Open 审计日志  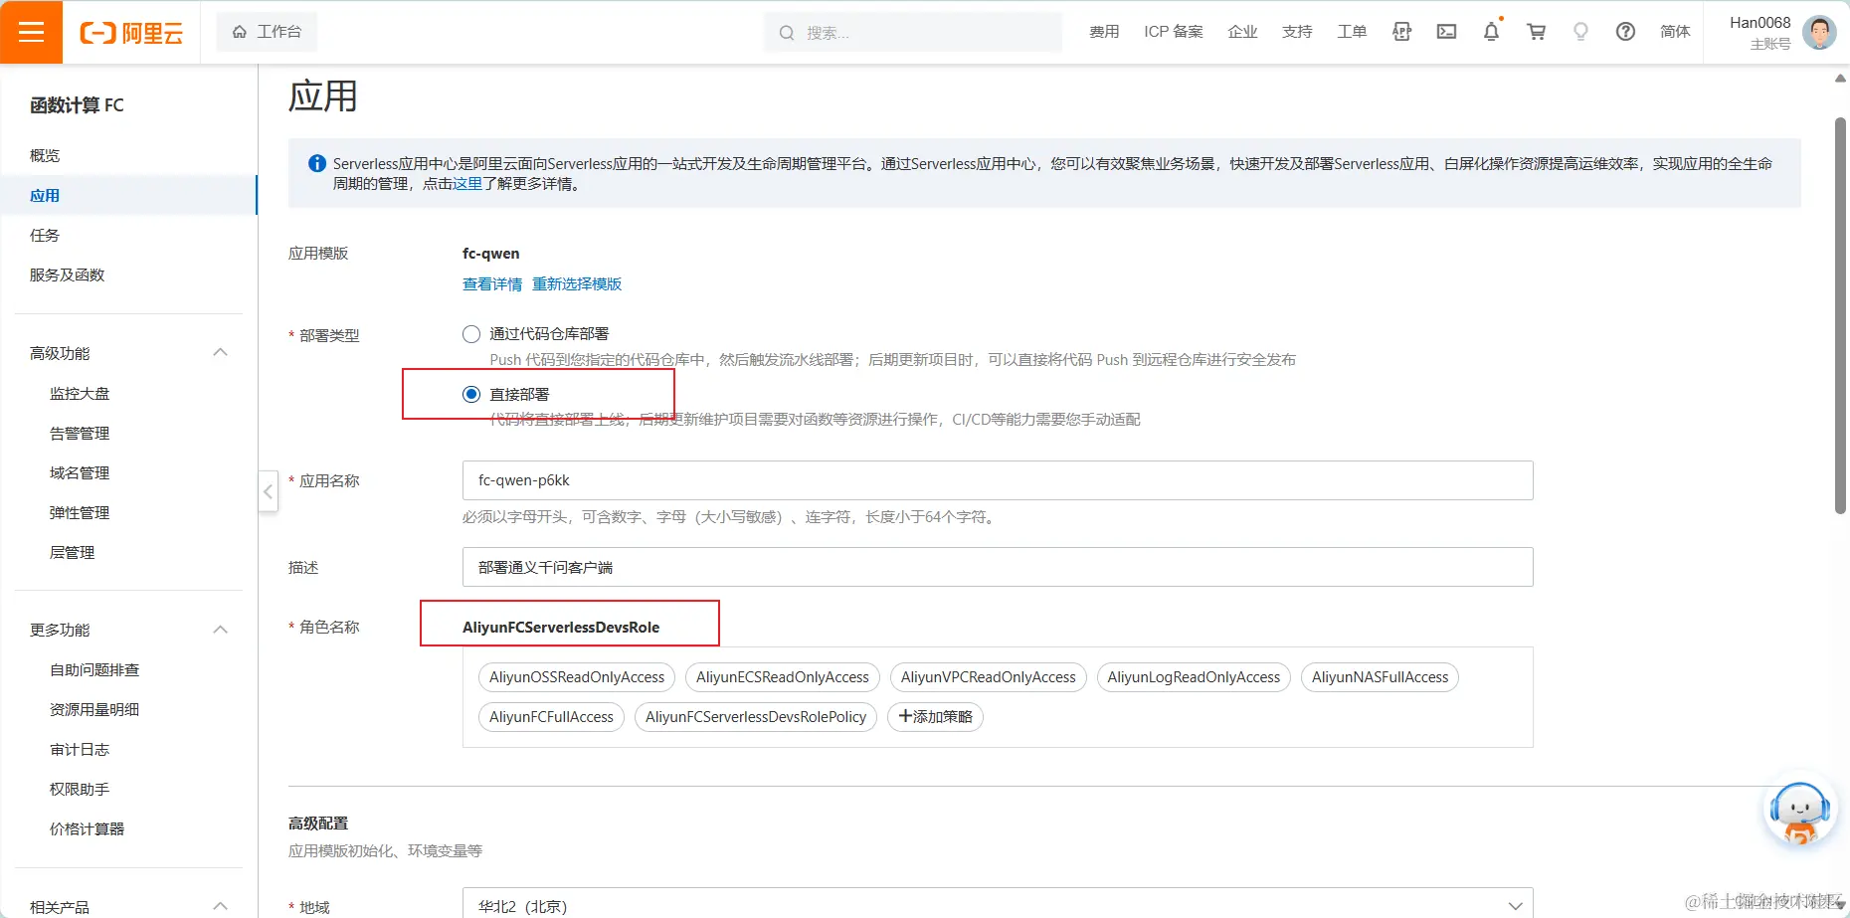point(80,749)
